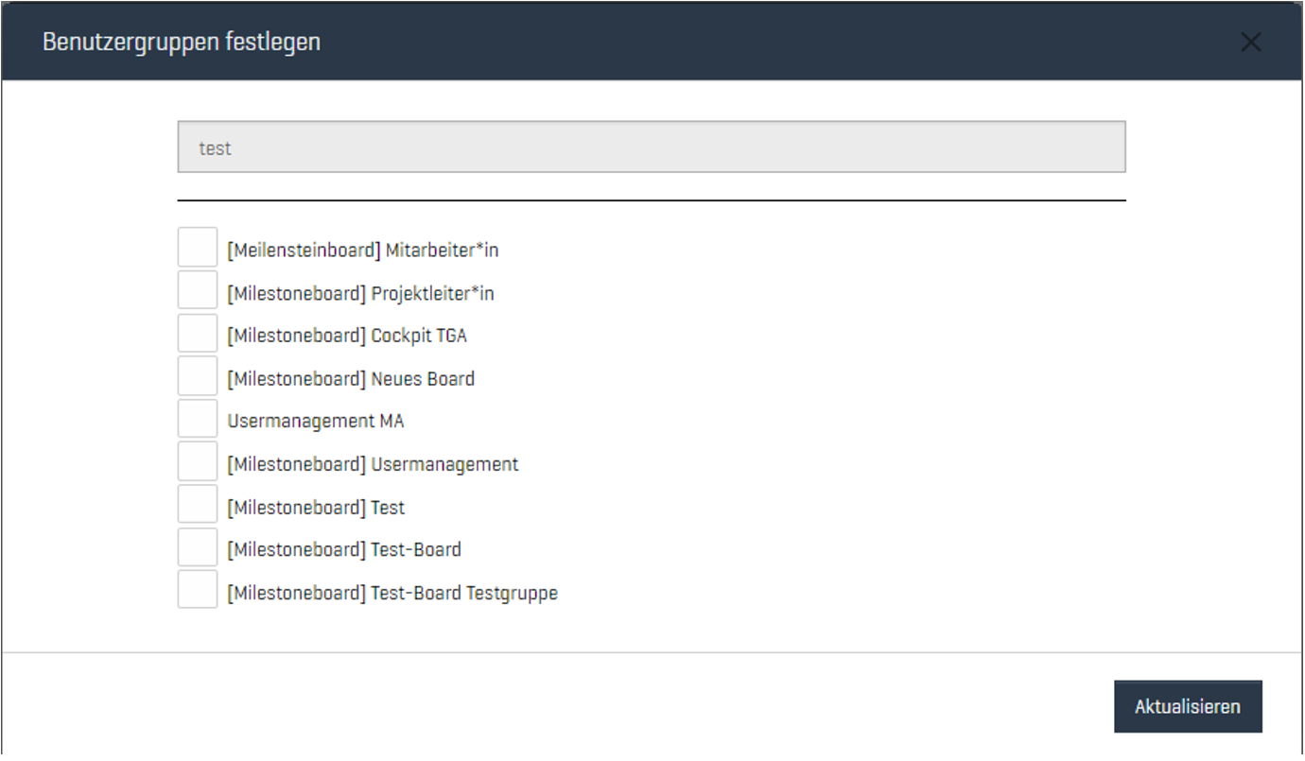
Task: Tick the Milestoneboard Test checkbox
Action: click(x=198, y=505)
